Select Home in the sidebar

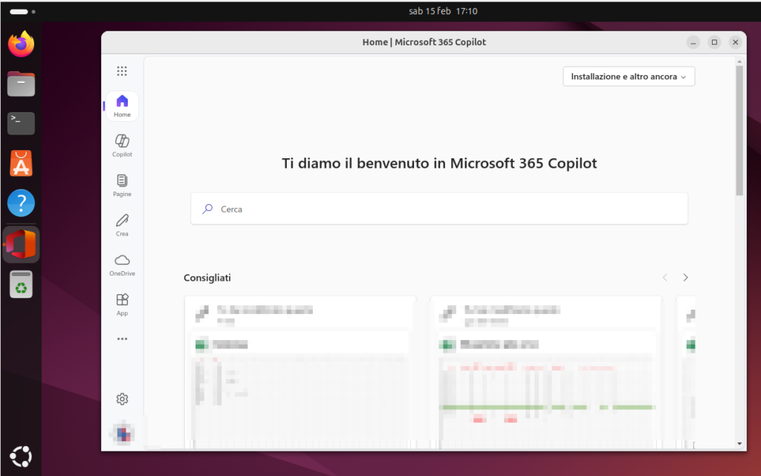pos(122,106)
